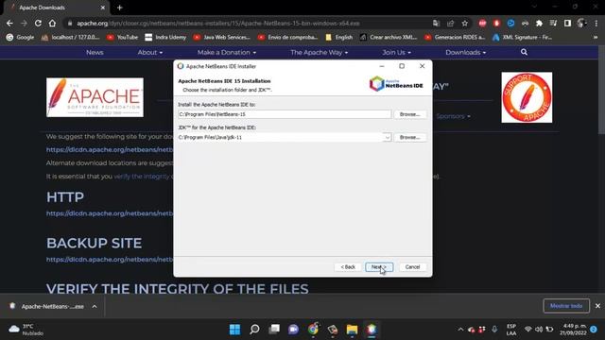Image resolution: width=605 pixels, height=340 pixels.
Task: Browse for the NetBeans install folder
Action: (x=409, y=114)
